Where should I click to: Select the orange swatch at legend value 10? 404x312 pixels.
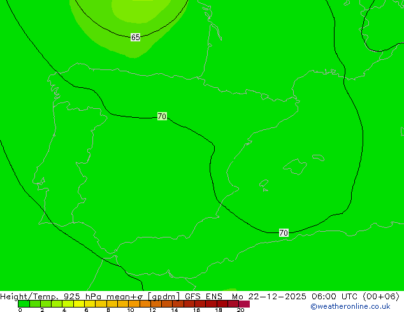(134, 304)
